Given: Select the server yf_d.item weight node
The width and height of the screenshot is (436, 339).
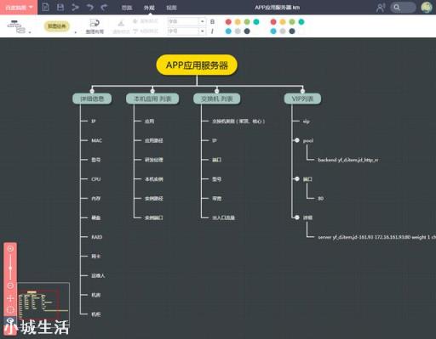Looking at the screenshot, I should coord(376,237).
